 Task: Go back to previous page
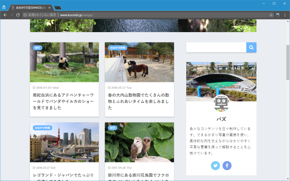pyautogui.click(x=5, y=15)
